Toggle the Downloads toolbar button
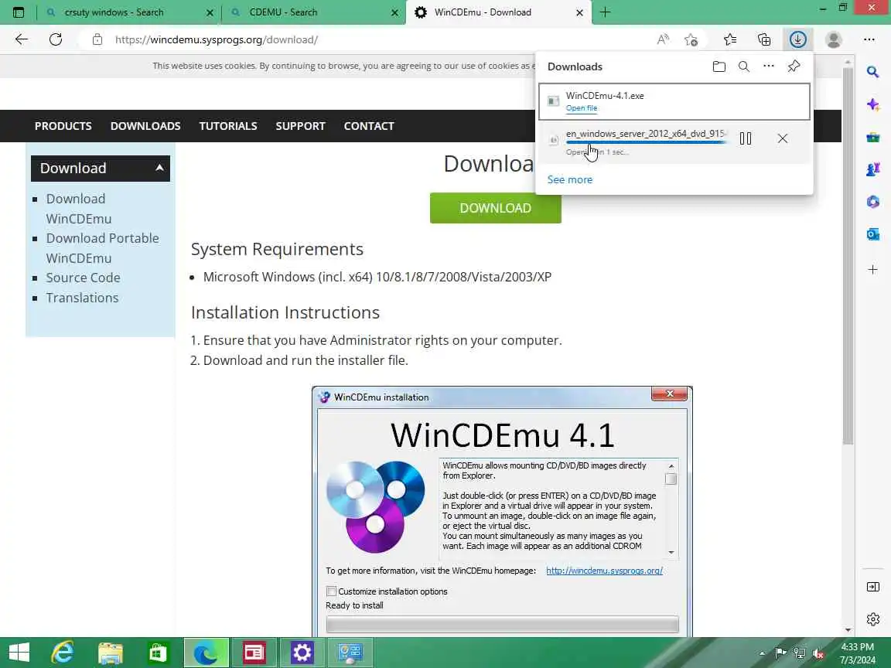This screenshot has height=668, width=891. click(798, 39)
